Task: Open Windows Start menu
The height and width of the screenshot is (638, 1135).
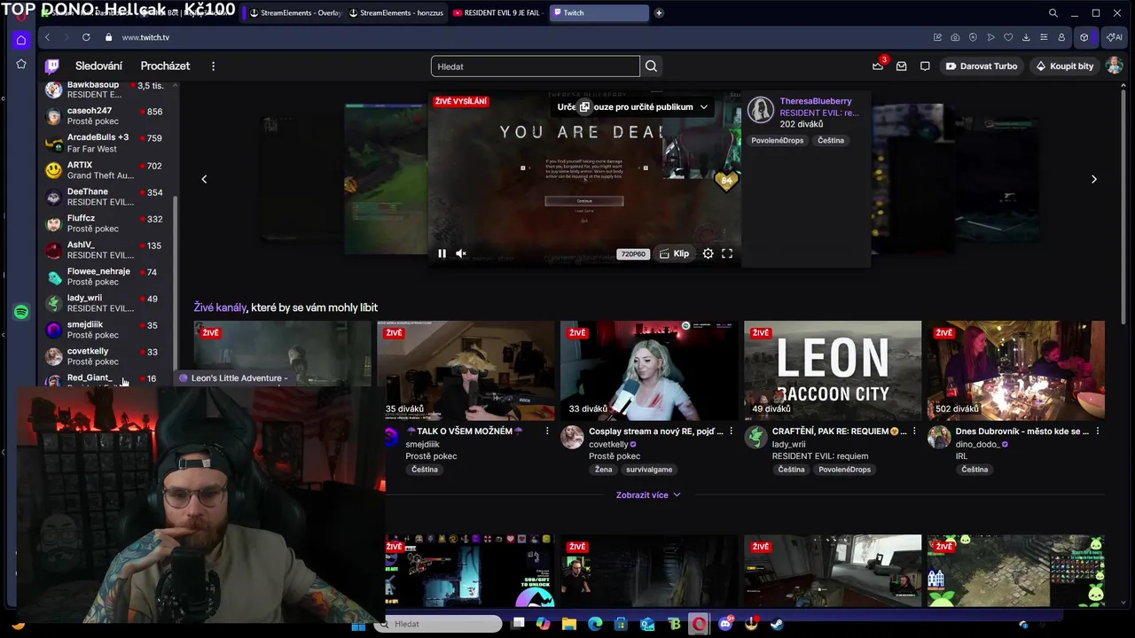Action: pos(358,625)
